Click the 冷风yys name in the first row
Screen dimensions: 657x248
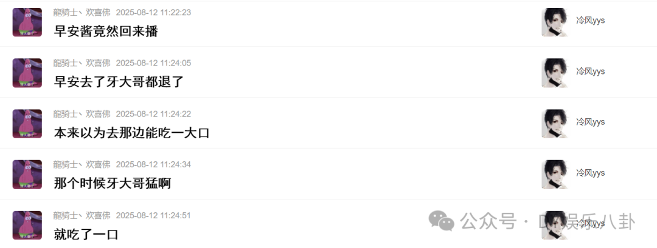click(590, 21)
